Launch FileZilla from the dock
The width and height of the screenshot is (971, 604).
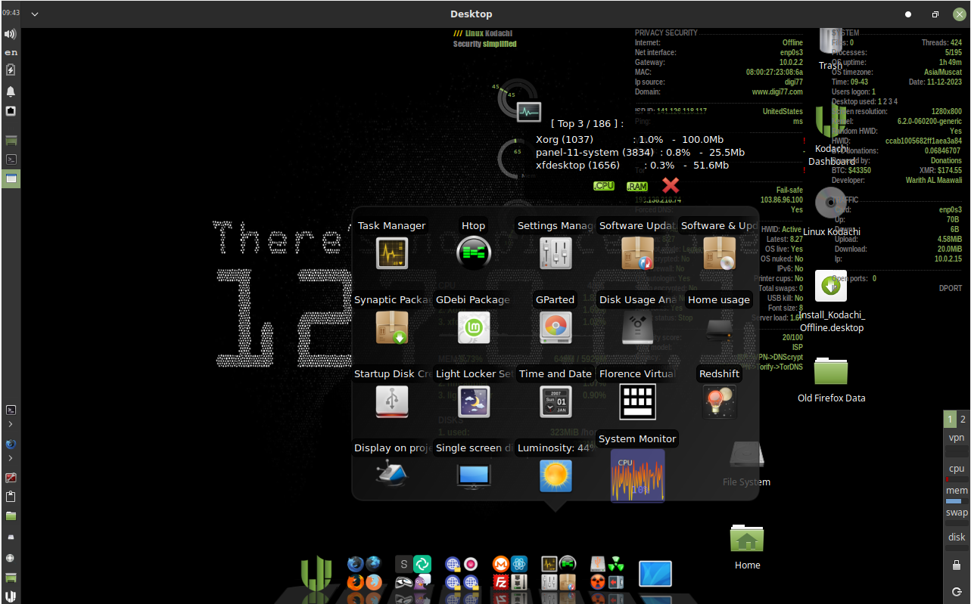click(500, 582)
